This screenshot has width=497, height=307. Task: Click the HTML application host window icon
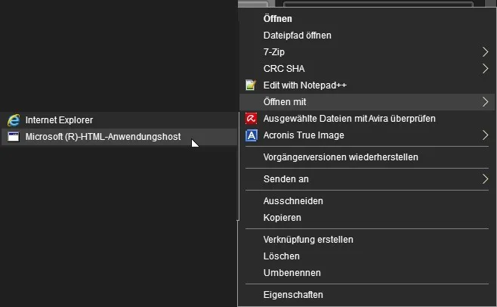tap(14, 137)
